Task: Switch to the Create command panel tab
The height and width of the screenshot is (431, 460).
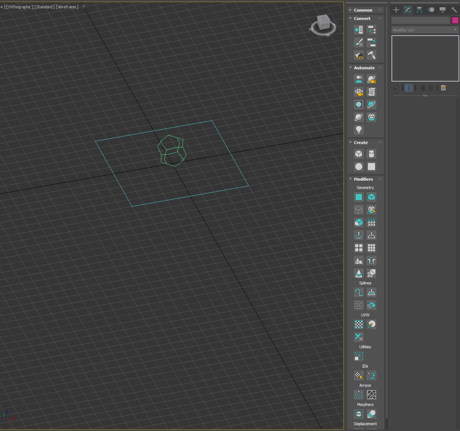Action: (x=396, y=9)
